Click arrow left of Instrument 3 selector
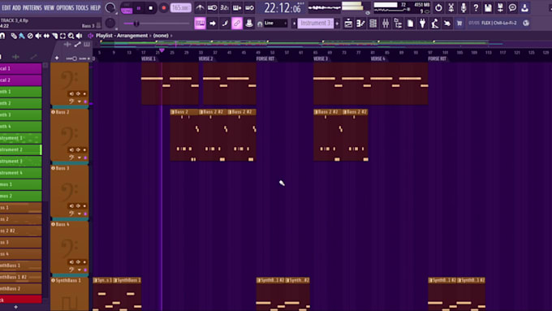This screenshot has width=552, height=311. tap(295, 24)
